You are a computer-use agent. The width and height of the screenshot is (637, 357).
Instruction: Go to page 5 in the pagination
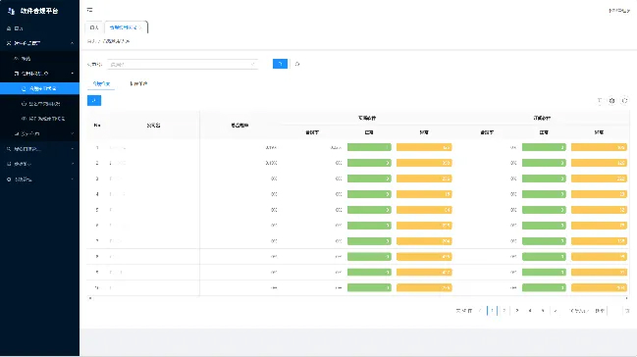[x=543, y=311]
